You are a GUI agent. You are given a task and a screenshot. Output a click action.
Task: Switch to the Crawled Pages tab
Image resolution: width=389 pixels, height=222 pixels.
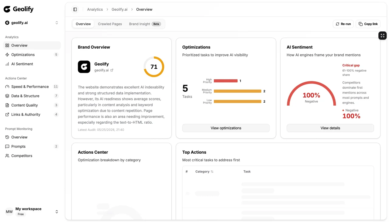110,24
